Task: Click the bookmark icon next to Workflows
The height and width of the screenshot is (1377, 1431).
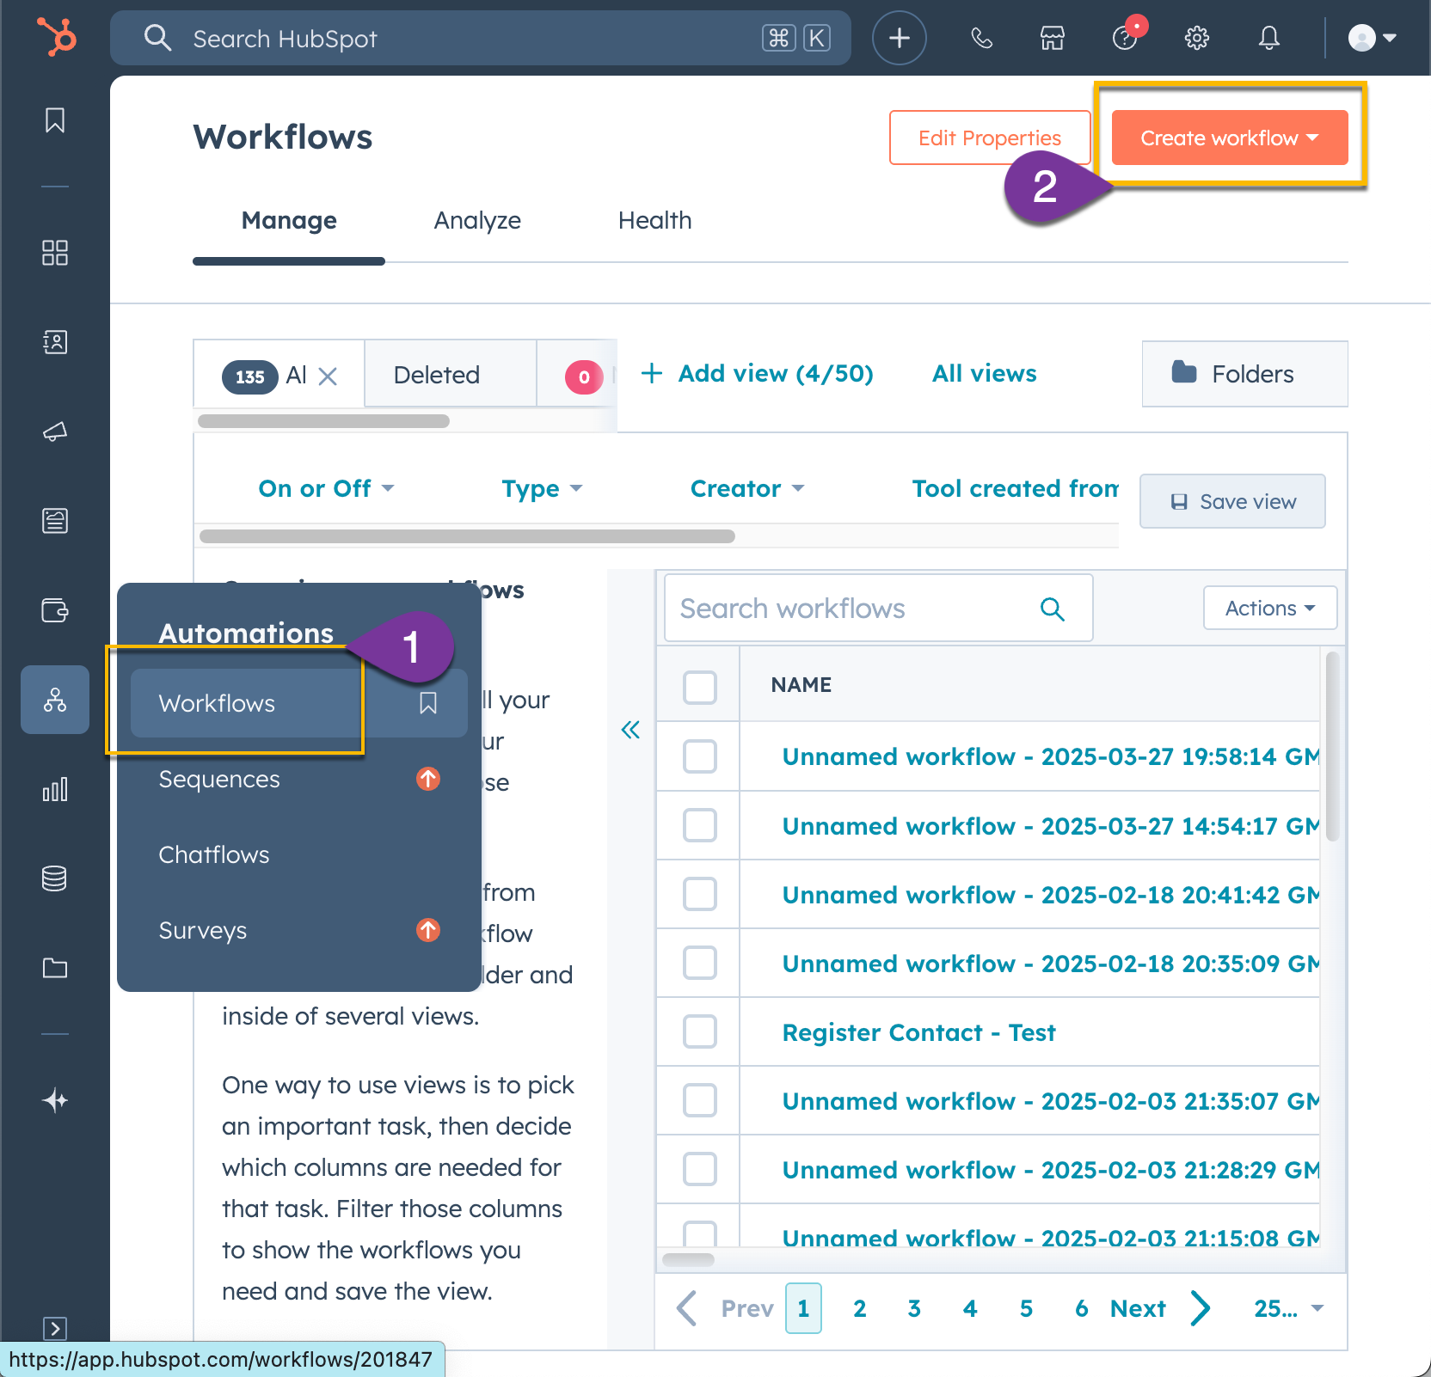Action: (428, 703)
